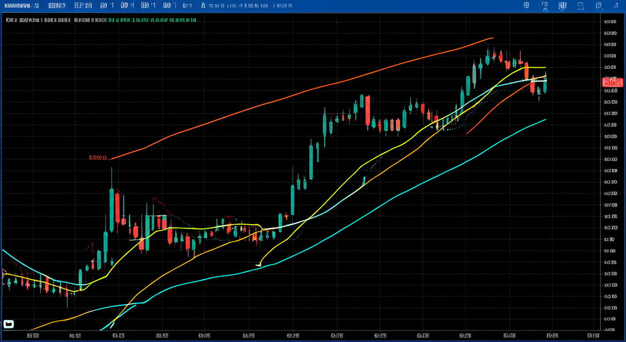Click the white rounded logo icon at the chart's bottom-left

coord(9,324)
